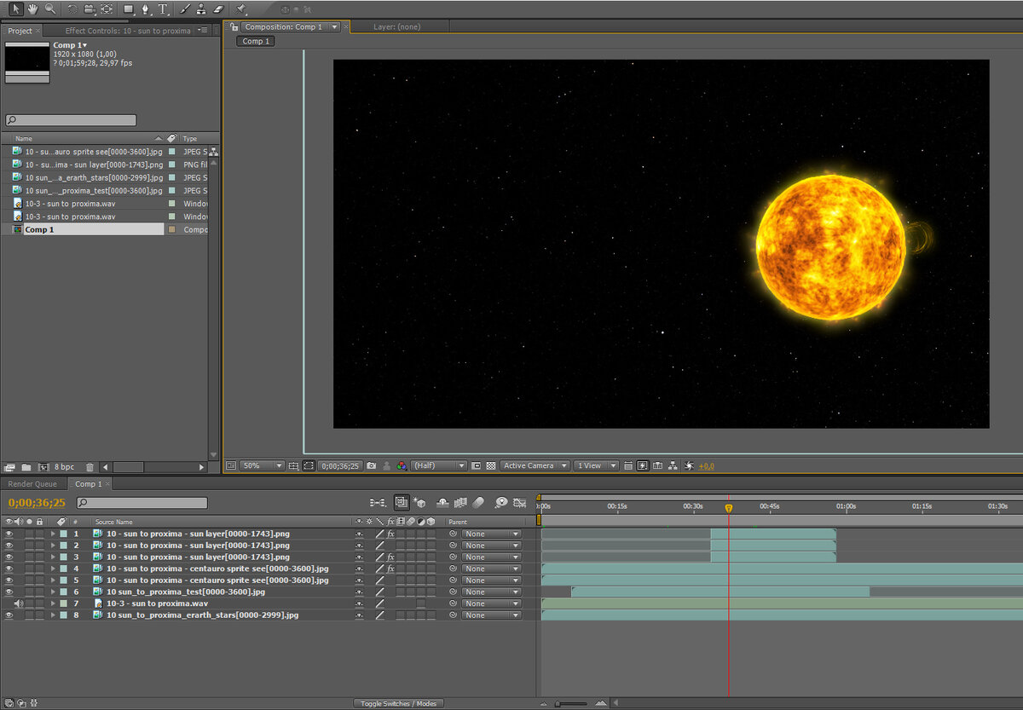Viewport: 1023px width, 710px height.
Task: Select the Pen tool
Action: click(x=145, y=9)
